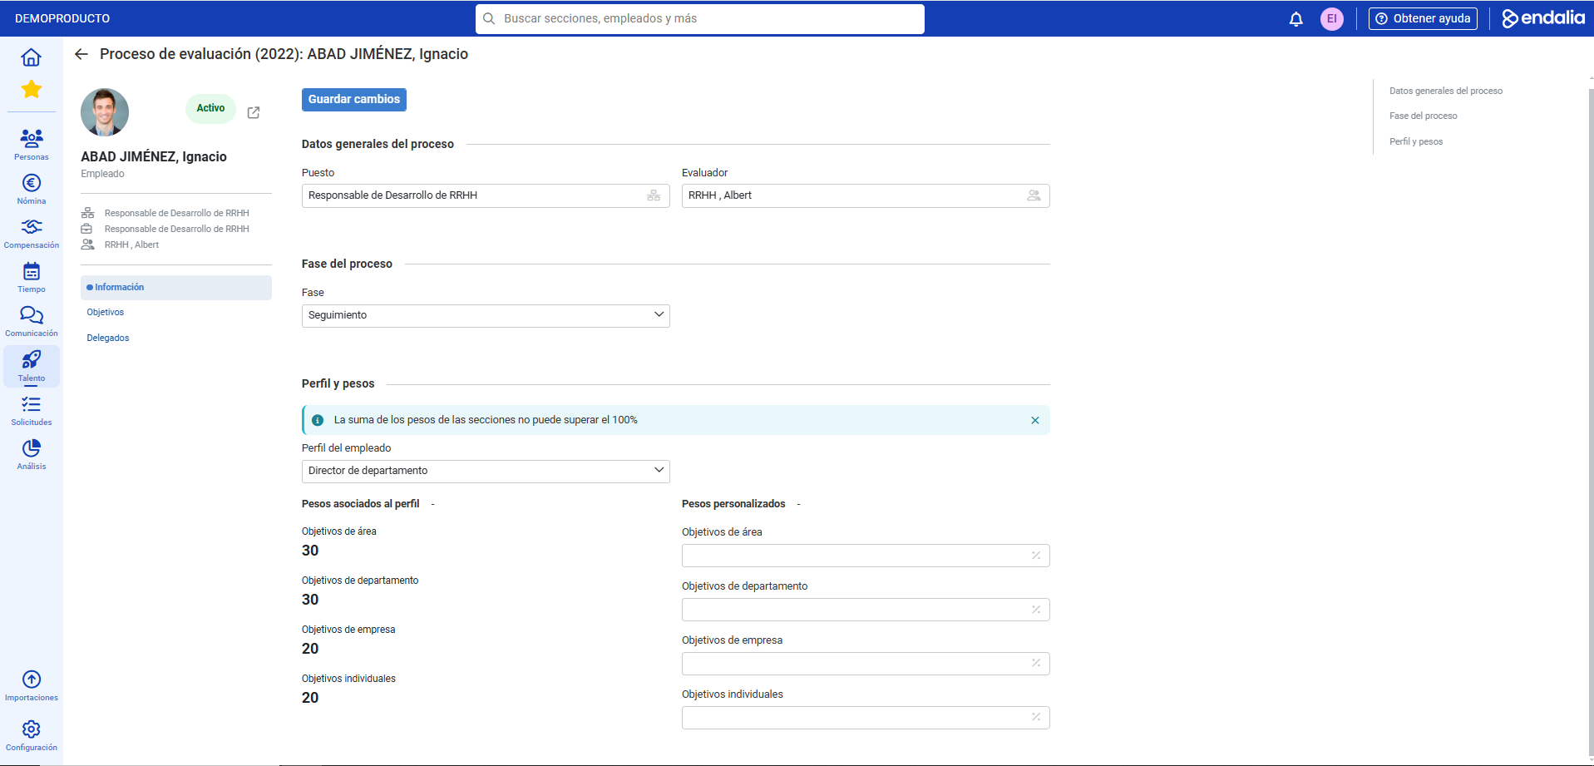1594x766 pixels.
Task: Open the Talento module
Action: 31,366
